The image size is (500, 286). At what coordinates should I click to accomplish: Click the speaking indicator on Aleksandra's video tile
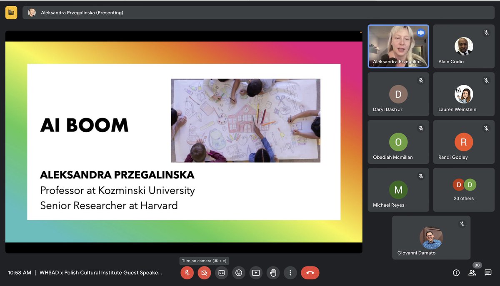coord(421,32)
